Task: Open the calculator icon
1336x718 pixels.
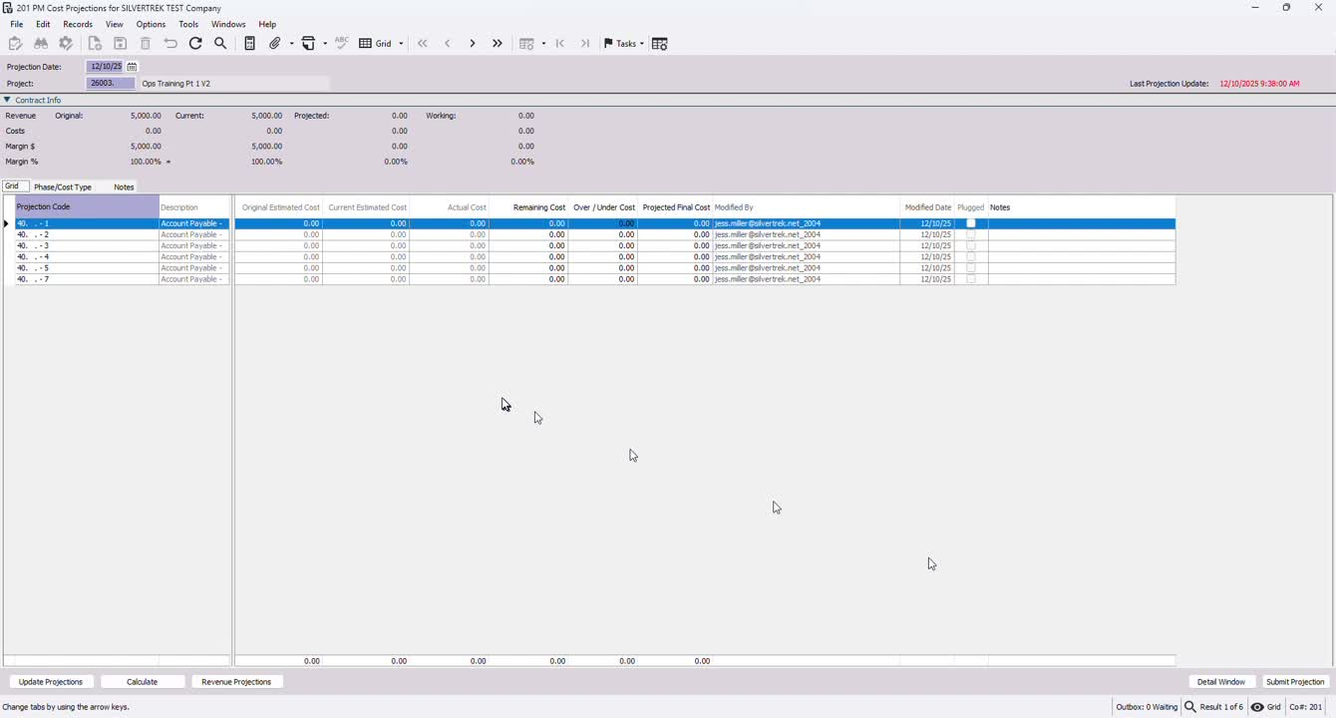Action: tap(250, 44)
